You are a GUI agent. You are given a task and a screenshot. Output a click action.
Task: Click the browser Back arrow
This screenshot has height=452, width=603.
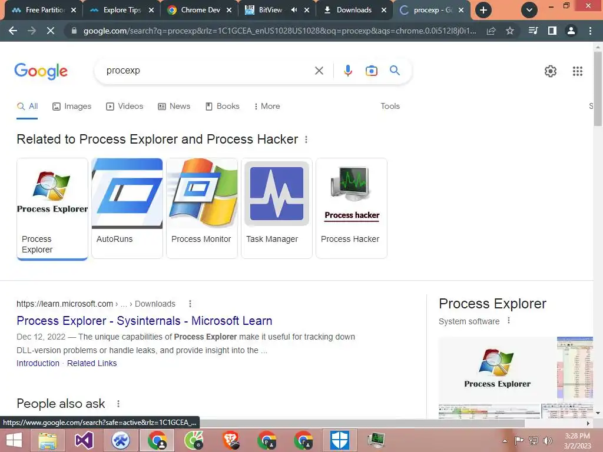[13, 31]
